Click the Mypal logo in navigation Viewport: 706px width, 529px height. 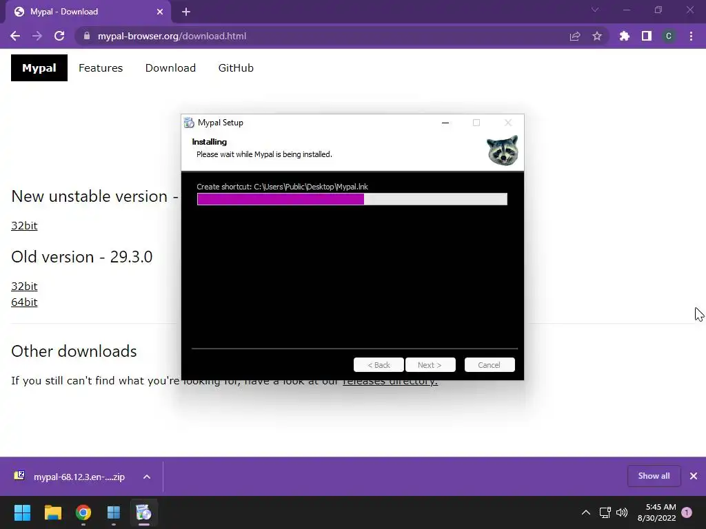coord(39,68)
